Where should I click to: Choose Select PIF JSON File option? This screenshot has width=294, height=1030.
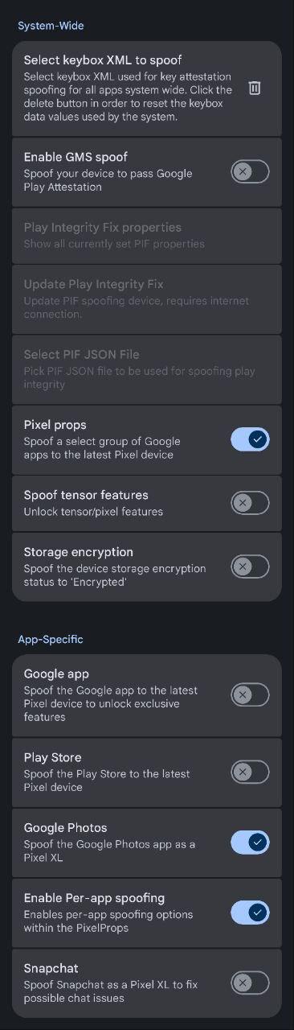tap(147, 369)
